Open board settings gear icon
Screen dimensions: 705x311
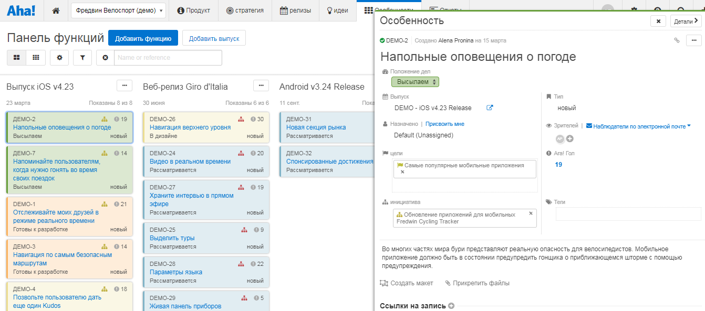[x=59, y=58]
